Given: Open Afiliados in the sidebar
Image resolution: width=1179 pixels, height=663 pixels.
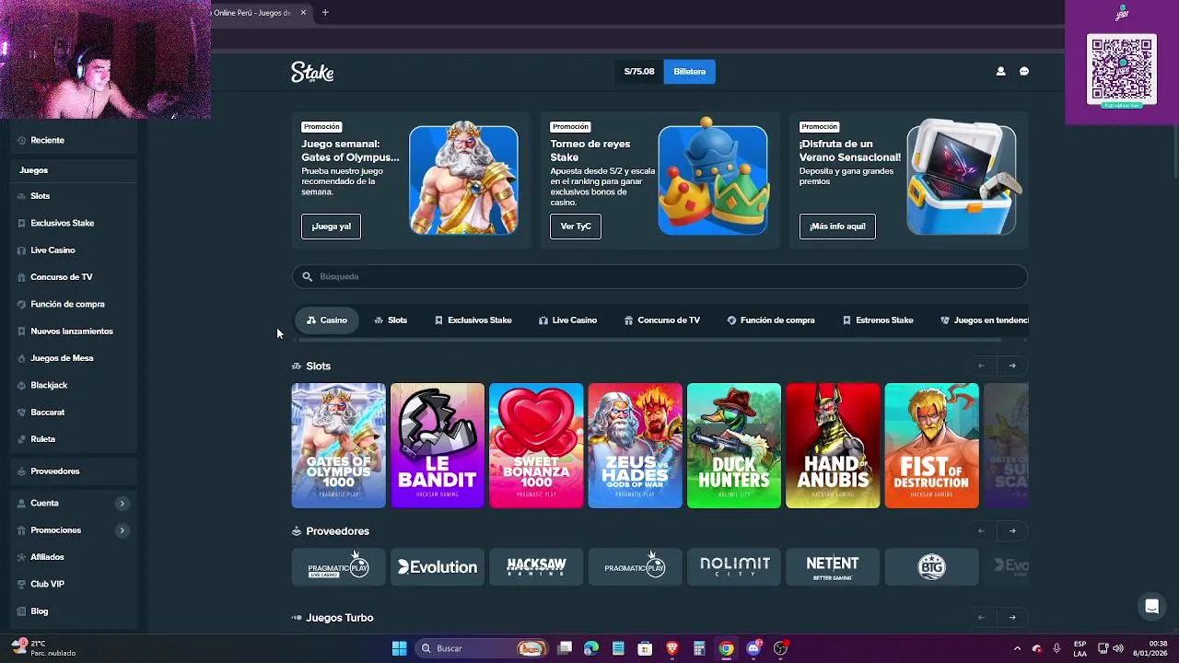Looking at the screenshot, I should [x=74, y=557].
